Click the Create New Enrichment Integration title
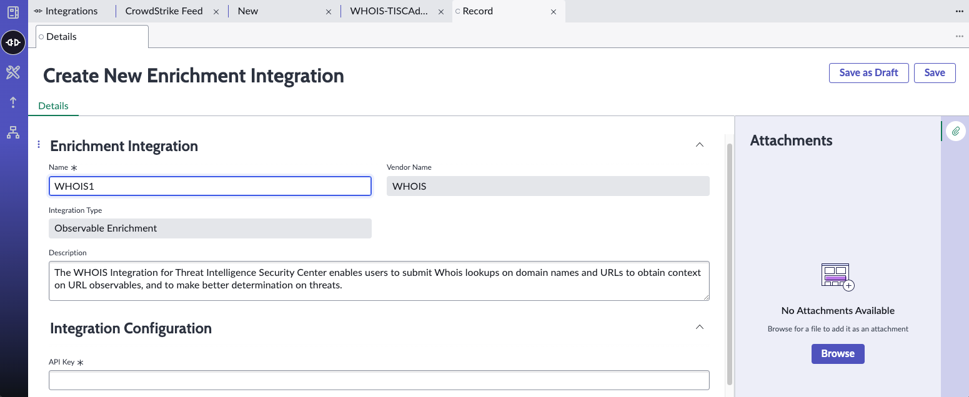The height and width of the screenshot is (397, 969). pos(194,76)
